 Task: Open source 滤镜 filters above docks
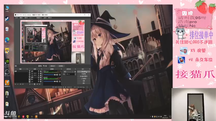coord(45,66)
